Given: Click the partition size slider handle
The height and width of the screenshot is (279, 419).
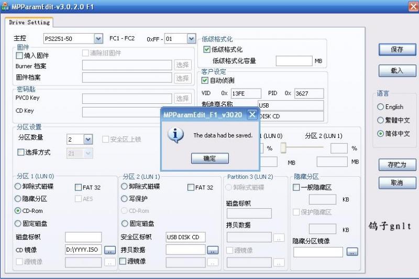Looking at the screenshot, I should click(x=283, y=148).
